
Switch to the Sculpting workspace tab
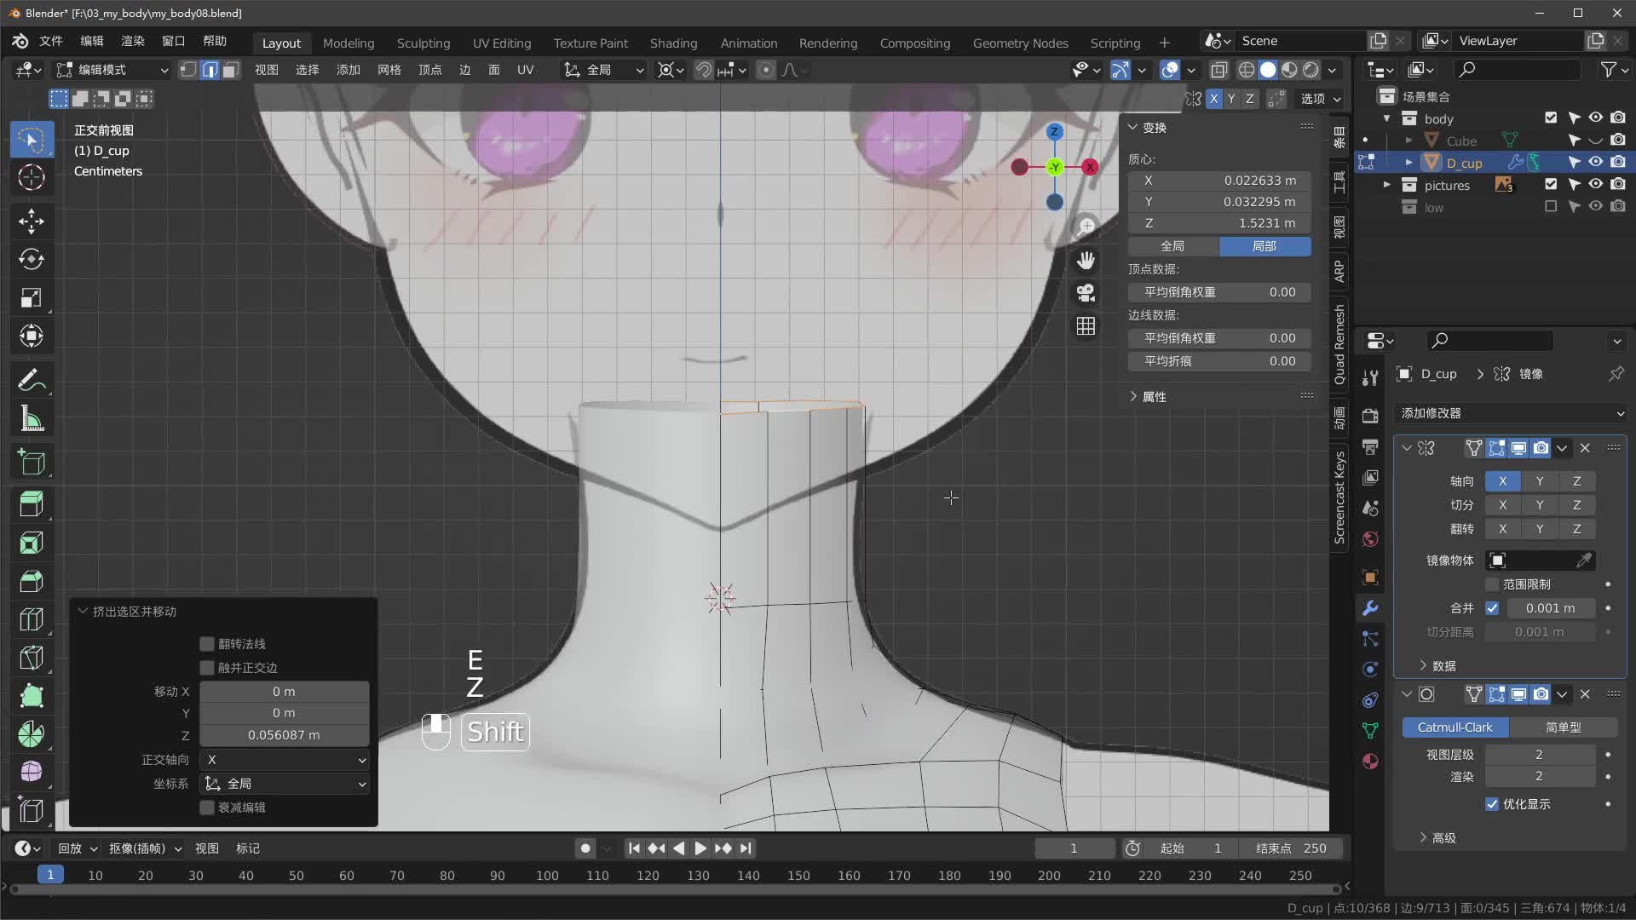[423, 43]
